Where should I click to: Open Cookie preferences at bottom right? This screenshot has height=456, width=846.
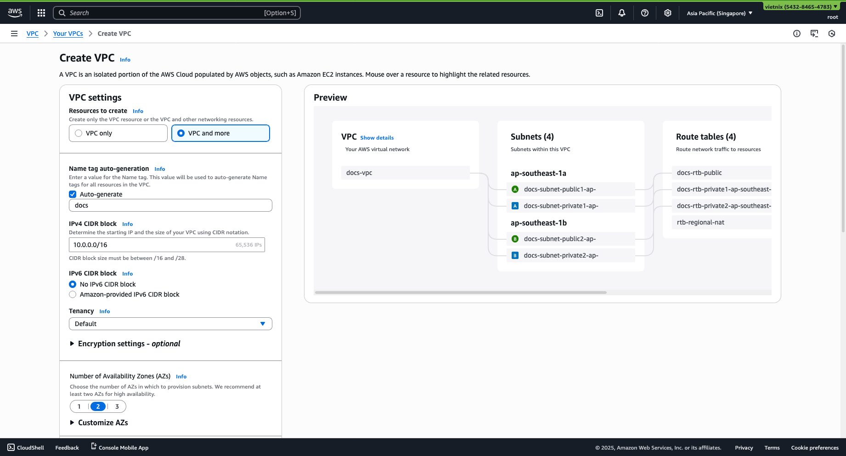815,447
